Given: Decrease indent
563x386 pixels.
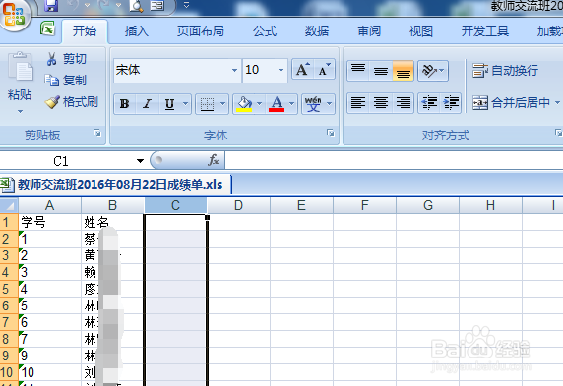Looking at the screenshot, I should click(x=429, y=103).
